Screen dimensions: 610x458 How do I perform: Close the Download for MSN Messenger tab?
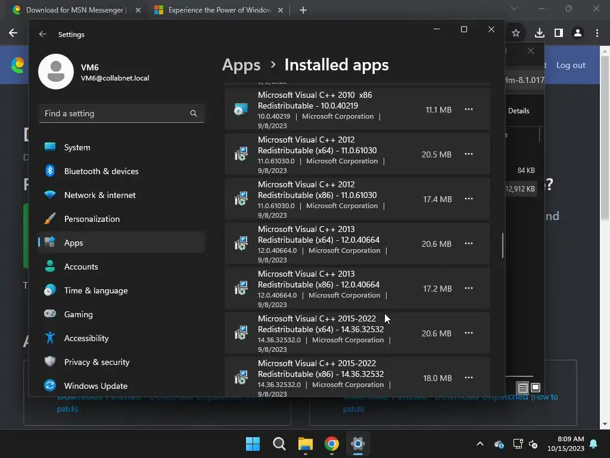138,10
